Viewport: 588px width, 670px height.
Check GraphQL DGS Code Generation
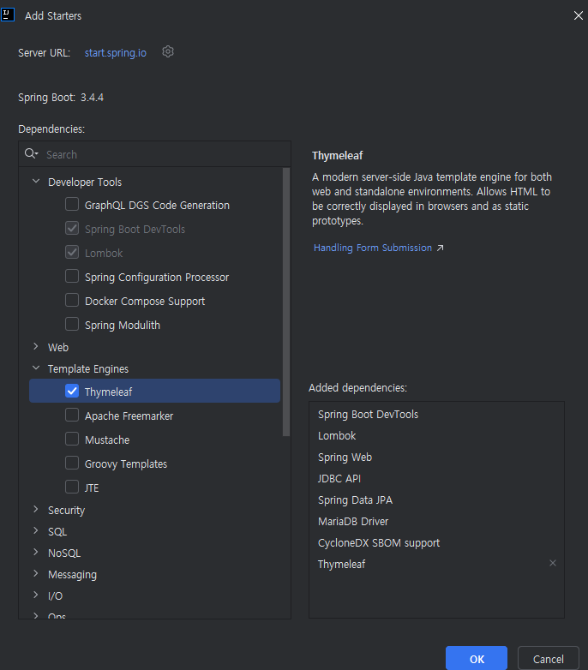pyautogui.click(x=72, y=204)
